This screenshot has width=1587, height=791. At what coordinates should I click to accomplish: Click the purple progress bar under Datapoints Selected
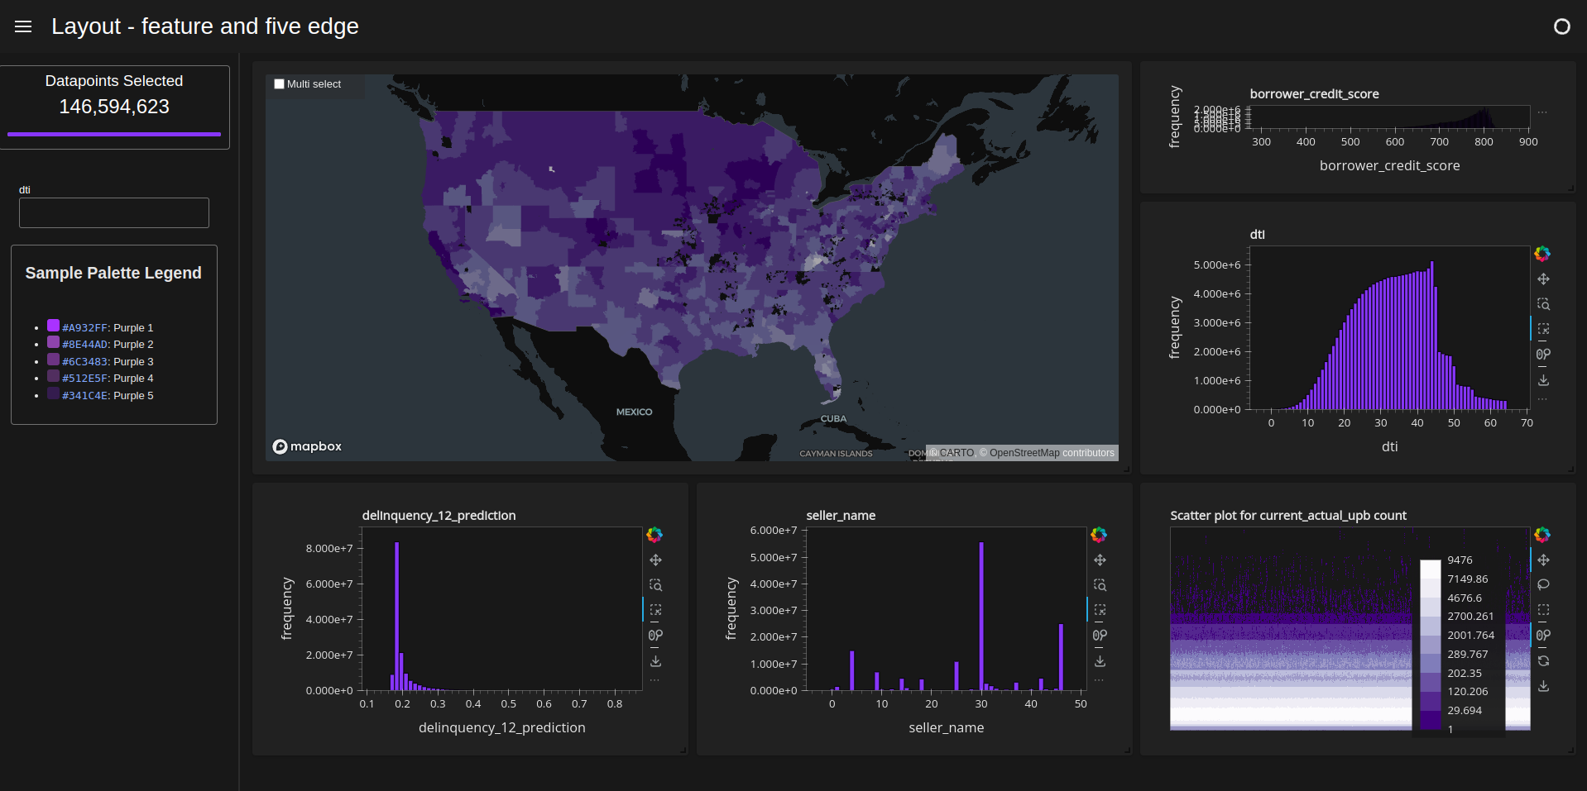(x=114, y=134)
